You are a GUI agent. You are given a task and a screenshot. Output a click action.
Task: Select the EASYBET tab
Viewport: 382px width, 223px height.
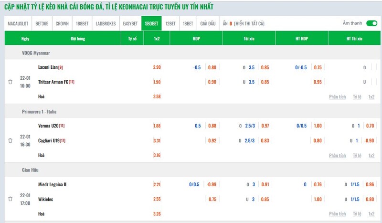click(131, 23)
